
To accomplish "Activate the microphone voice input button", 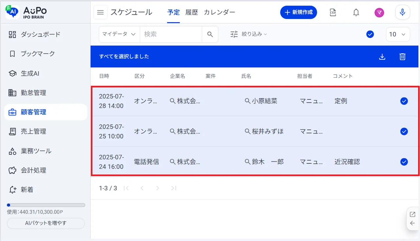I will [402, 12].
